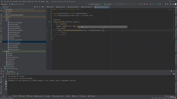This screenshot has width=177, height=99.
Task: Collapse the test_project root folder
Action: 3,9
